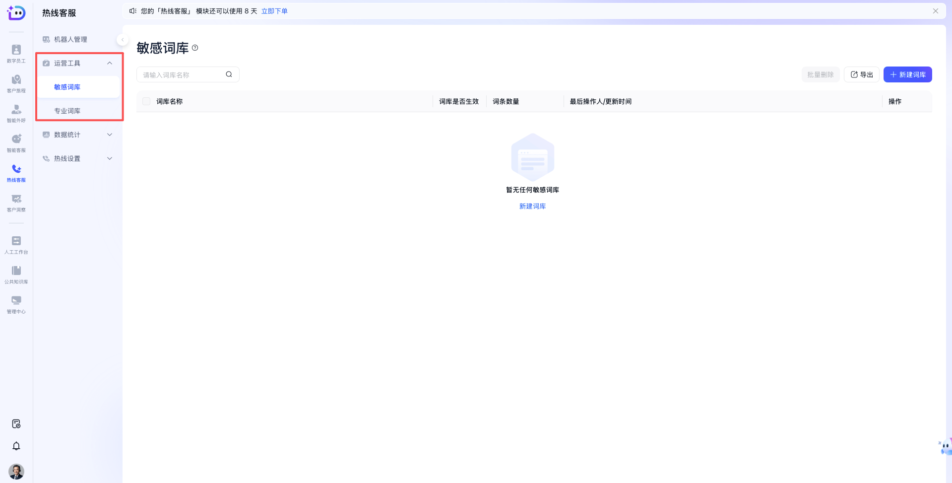
Task: Click the blue 新建词库 button
Action: 907,74
